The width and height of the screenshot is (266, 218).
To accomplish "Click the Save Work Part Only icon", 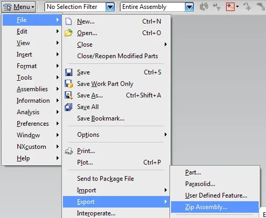I will click(x=69, y=84).
